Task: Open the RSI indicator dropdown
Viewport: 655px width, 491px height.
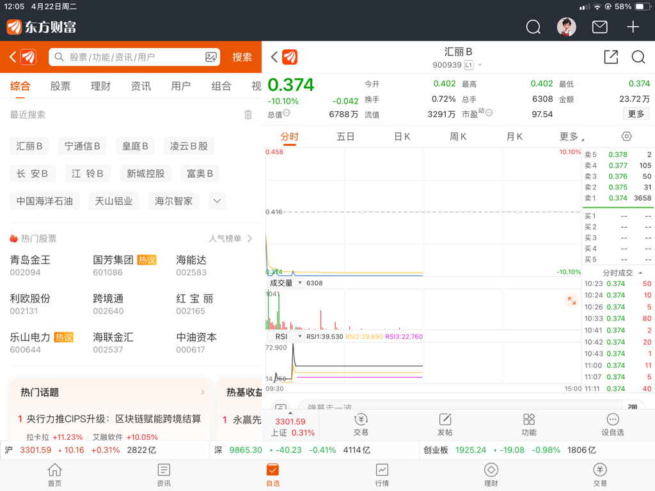Action: coord(285,336)
